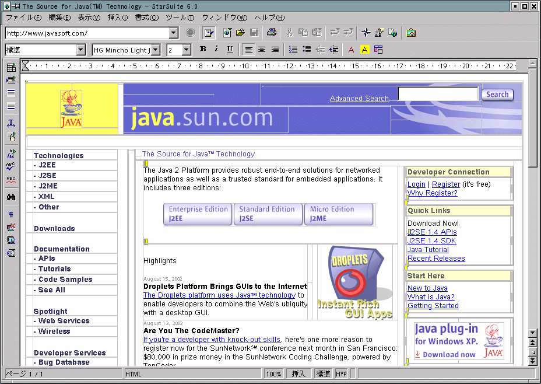Click the Enterprise Edition J2EE button
The image size is (541, 384).
[x=198, y=214]
